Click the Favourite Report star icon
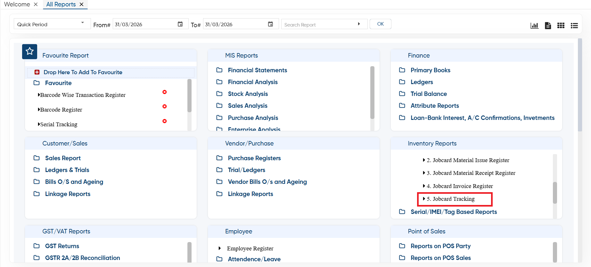This screenshot has width=591, height=267. pyautogui.click(x=29, y=51)
